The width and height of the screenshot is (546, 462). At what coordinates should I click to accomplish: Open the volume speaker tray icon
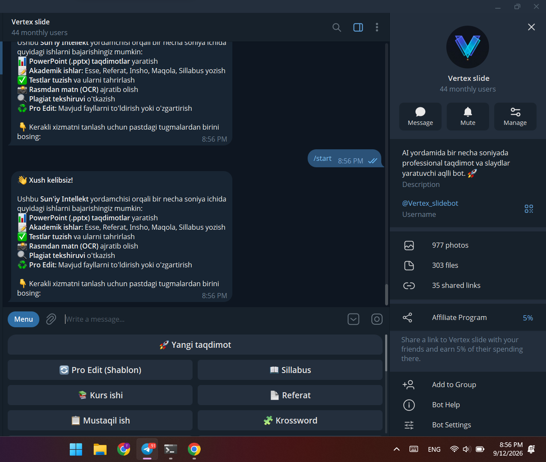click(x=466, y=449)
